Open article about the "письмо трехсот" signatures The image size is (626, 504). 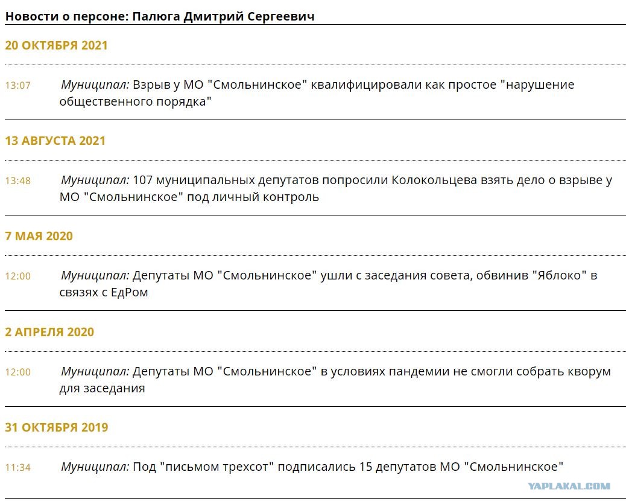pyautogui.click(x=312, y=467)
